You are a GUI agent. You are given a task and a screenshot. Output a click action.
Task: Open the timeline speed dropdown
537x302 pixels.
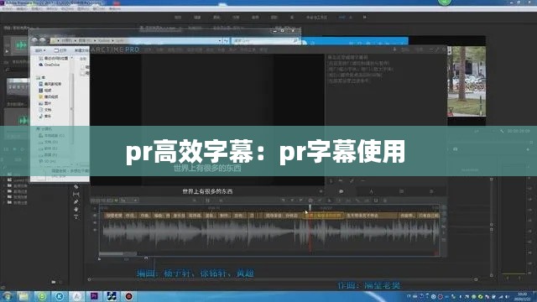pyautogui.click(x=129, y=200)
